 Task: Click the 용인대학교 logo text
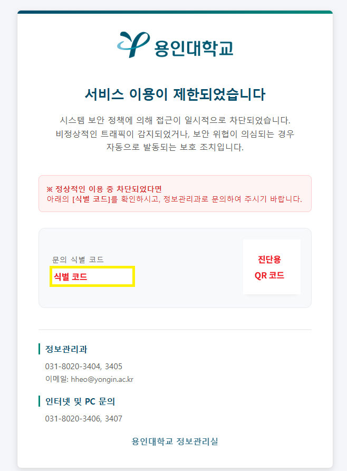coord(194,48)
